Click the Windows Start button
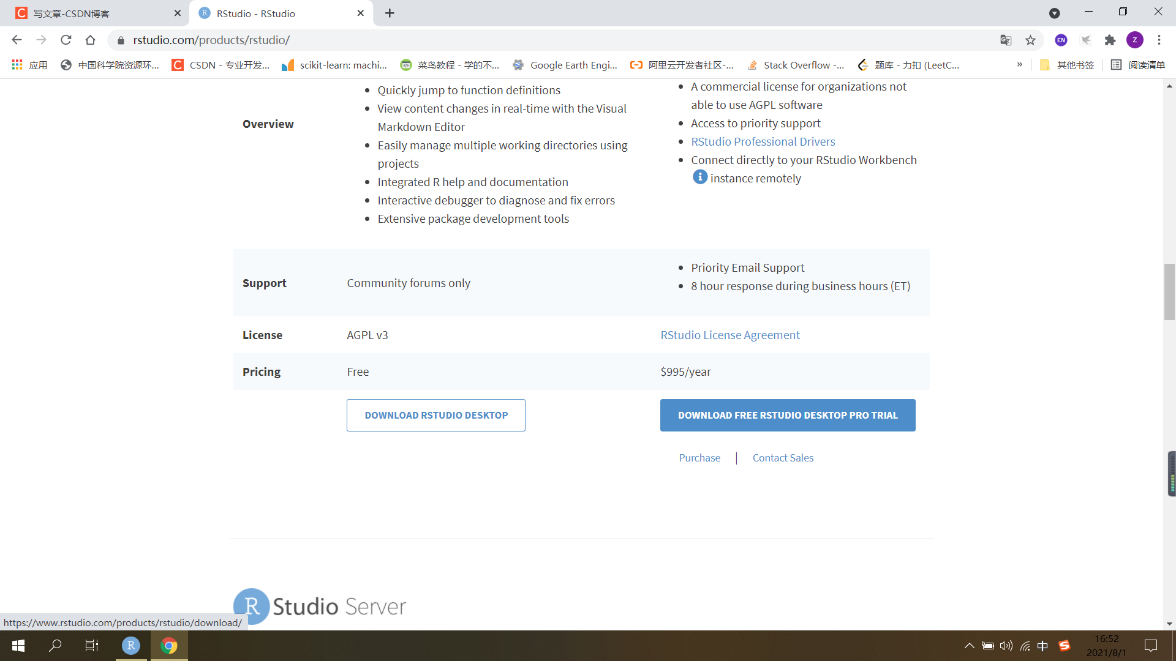This screenshot has height=661, width=1176. pyautogui.click(x=18, y=646)
